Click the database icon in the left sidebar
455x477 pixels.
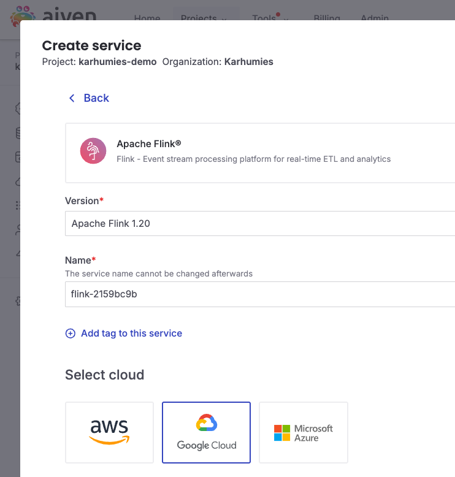point(18,132)
